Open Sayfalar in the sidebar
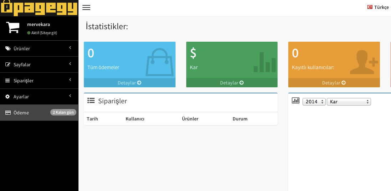Screen dimensions: 391x191 (x=39, y=64)
